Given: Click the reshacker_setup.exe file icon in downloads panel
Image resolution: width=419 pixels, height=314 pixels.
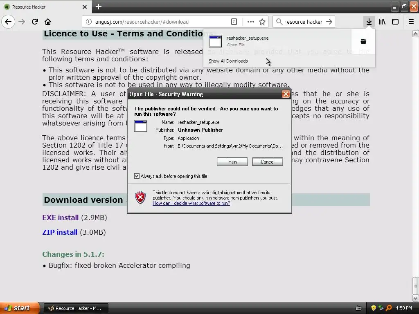Looking at the screenshot, I should pos(215,41).
